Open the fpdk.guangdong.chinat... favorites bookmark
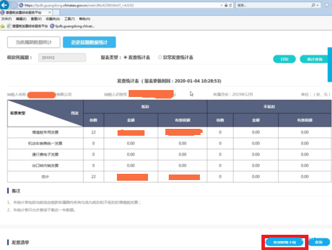332x250 pixels. tap(72, 26)
